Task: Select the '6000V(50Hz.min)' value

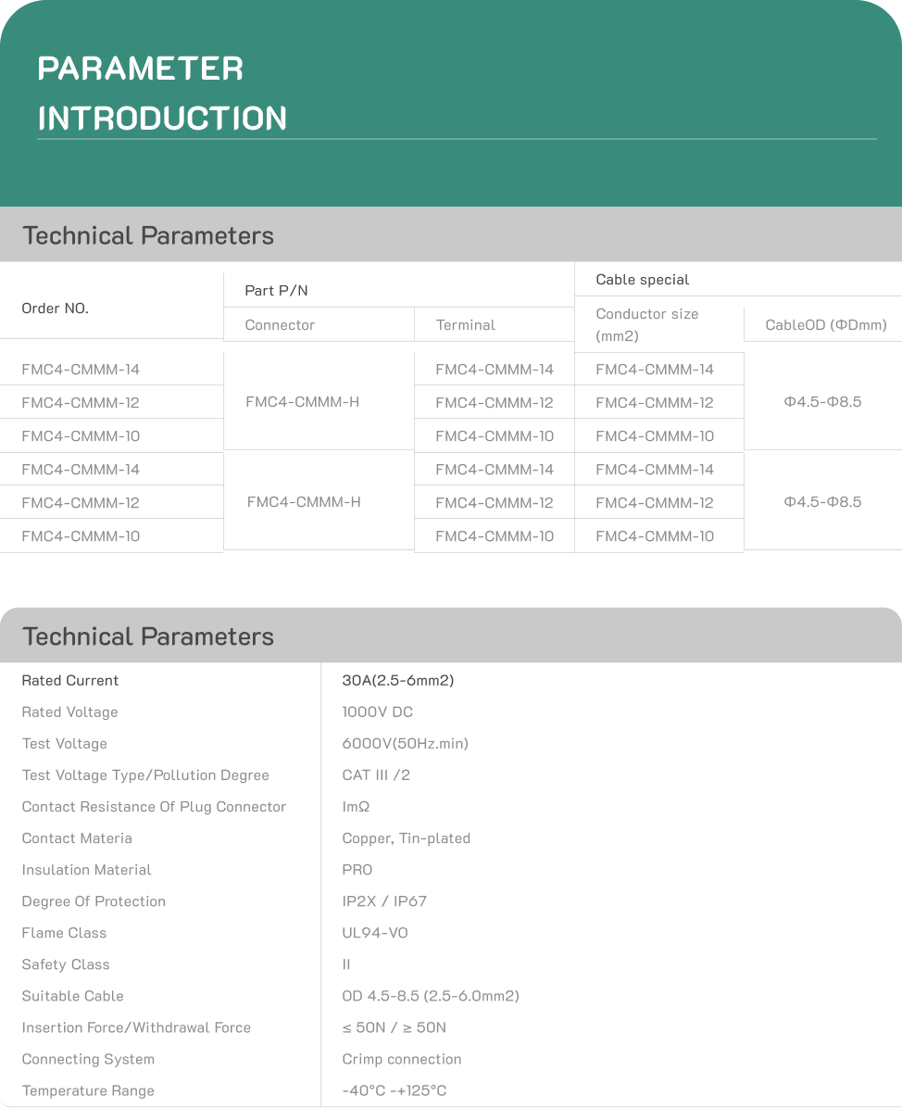Action: click(405, 743)
